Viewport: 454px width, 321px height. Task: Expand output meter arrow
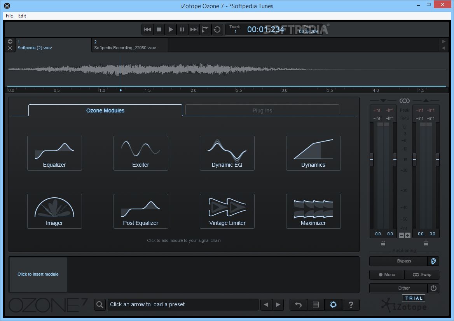(x=426, y=101)
